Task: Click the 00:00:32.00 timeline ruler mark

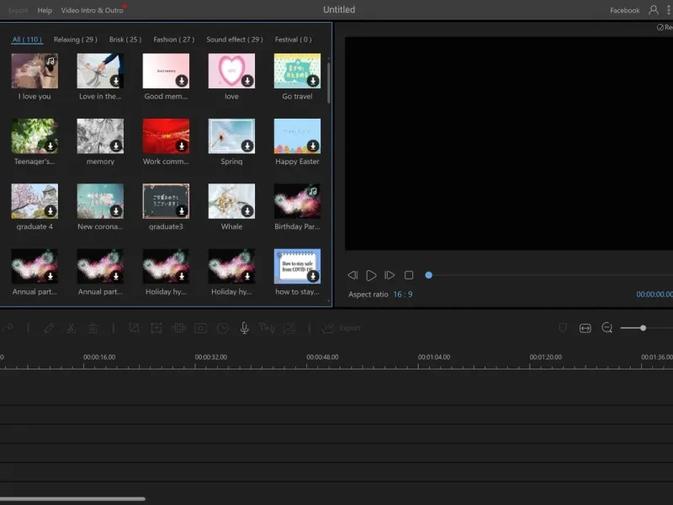Action: (x=211, y=357)
